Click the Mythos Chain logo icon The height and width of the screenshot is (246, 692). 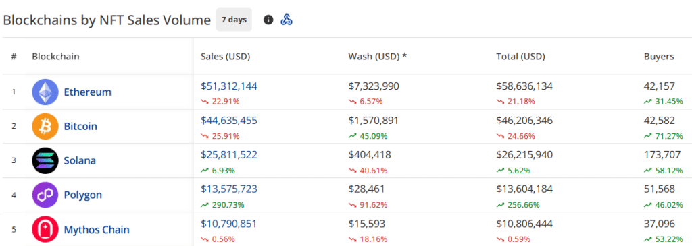[x=45, y=229]
